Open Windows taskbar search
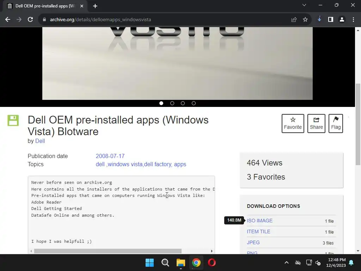This screenshot has height=271, width=361. [165, 263]
